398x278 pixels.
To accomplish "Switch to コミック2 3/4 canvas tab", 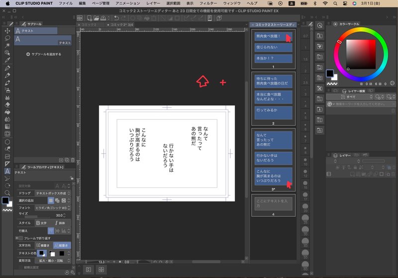I will [121, 24].
